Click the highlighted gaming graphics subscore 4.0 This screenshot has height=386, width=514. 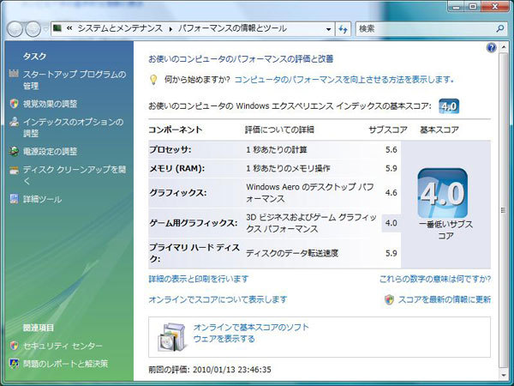(391, 223)
